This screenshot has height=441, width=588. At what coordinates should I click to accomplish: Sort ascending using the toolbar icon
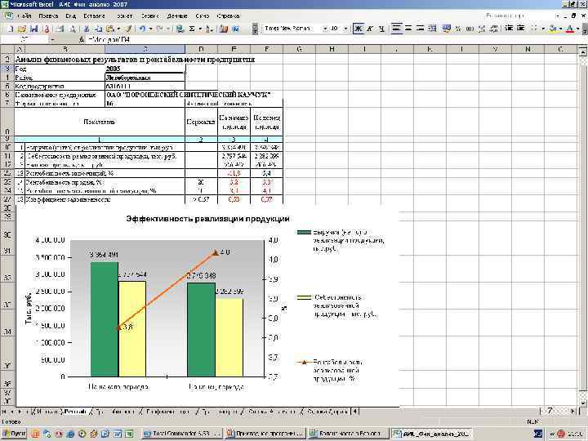click(209, 29)
